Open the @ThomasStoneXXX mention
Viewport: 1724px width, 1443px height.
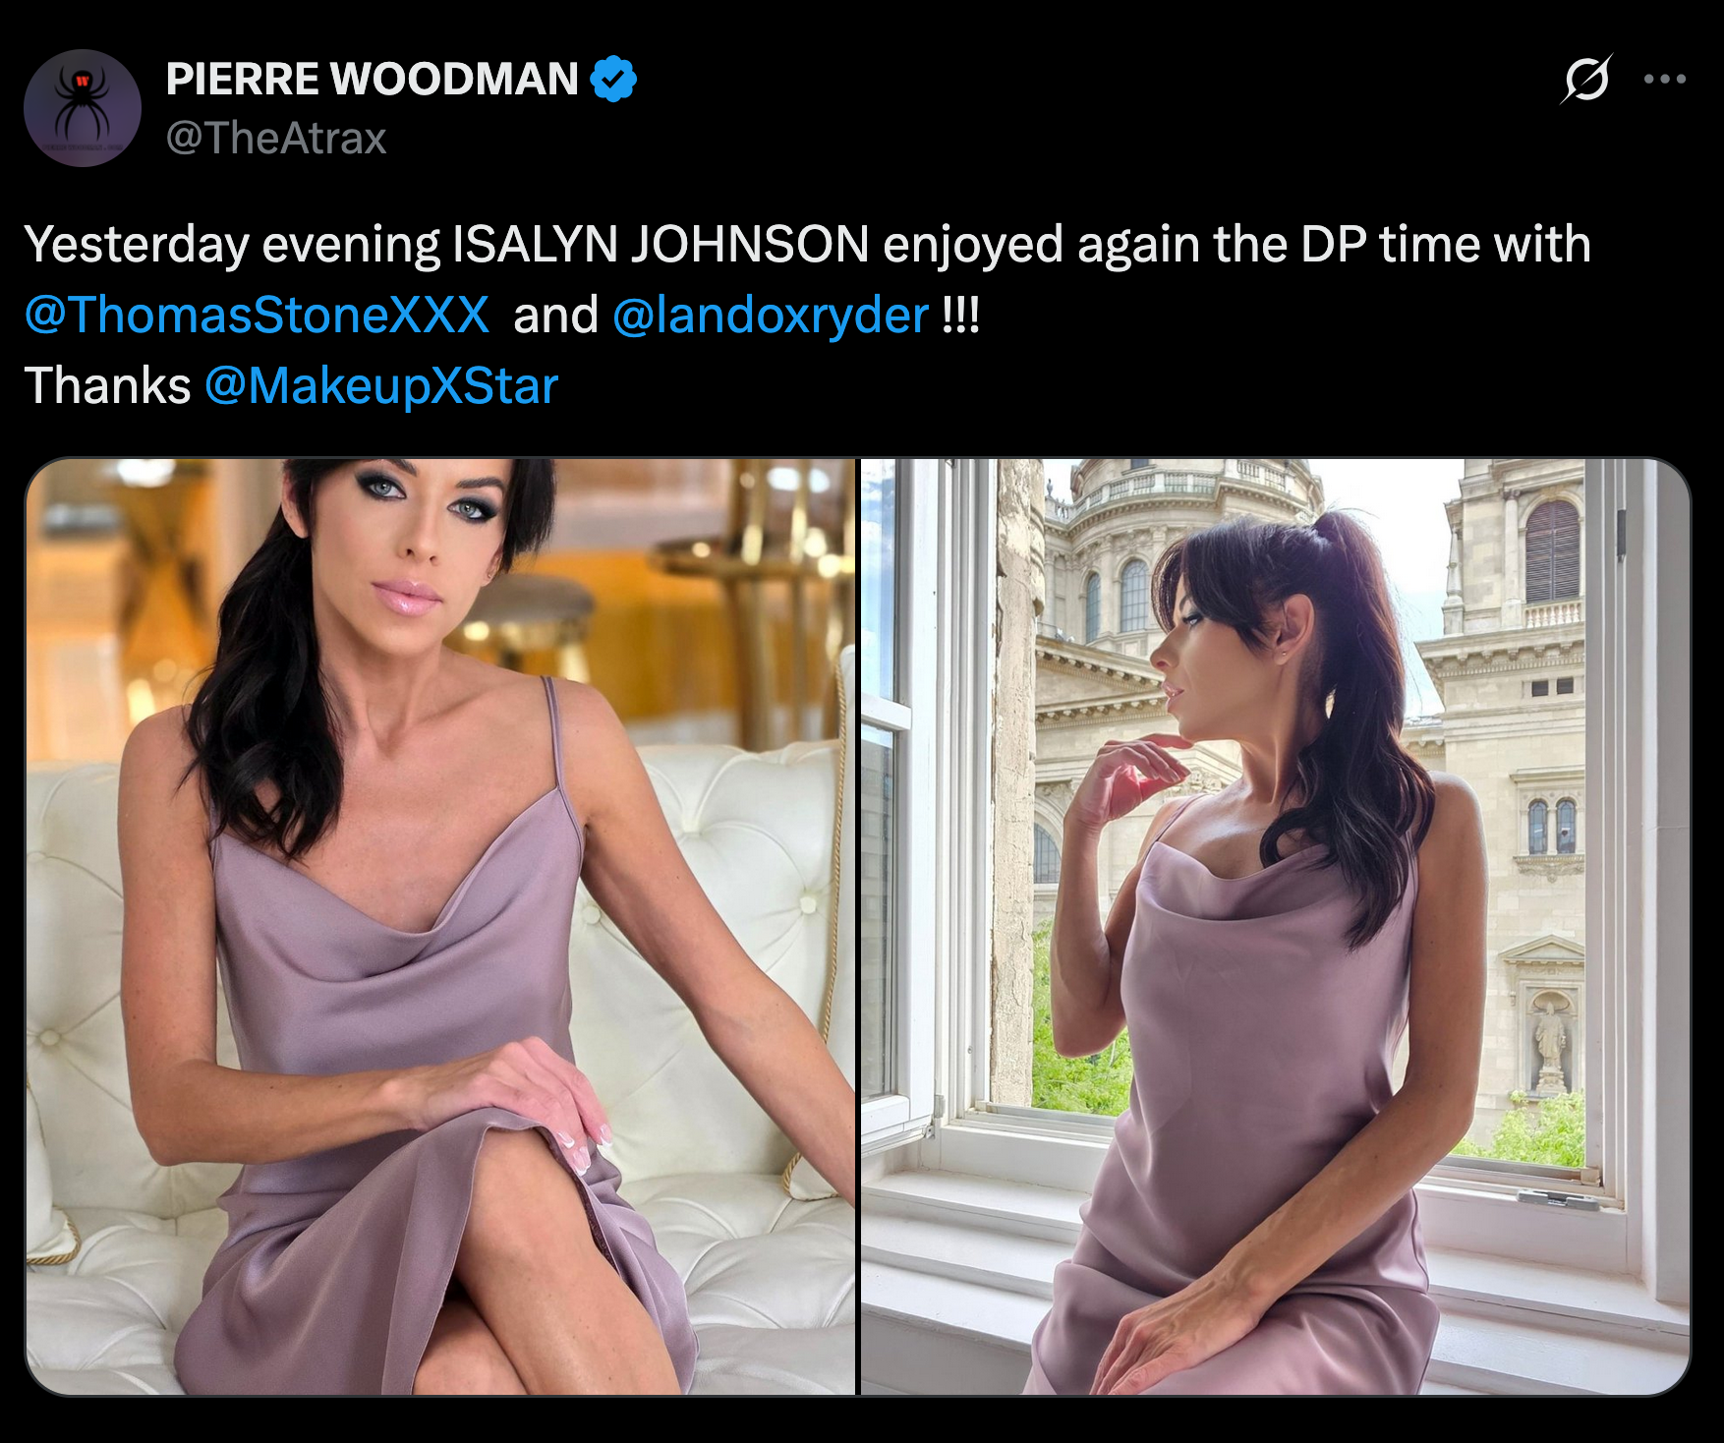click(x=258, y=316)
